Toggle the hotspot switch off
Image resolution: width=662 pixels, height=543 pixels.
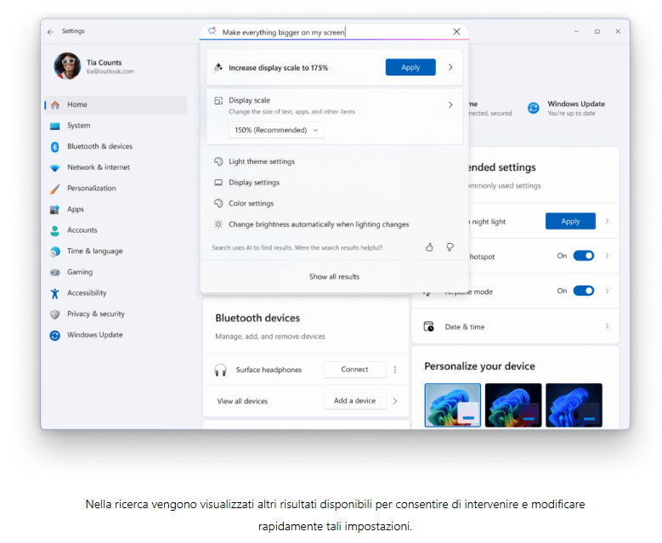pyautogui.click(x=583, y=256)
